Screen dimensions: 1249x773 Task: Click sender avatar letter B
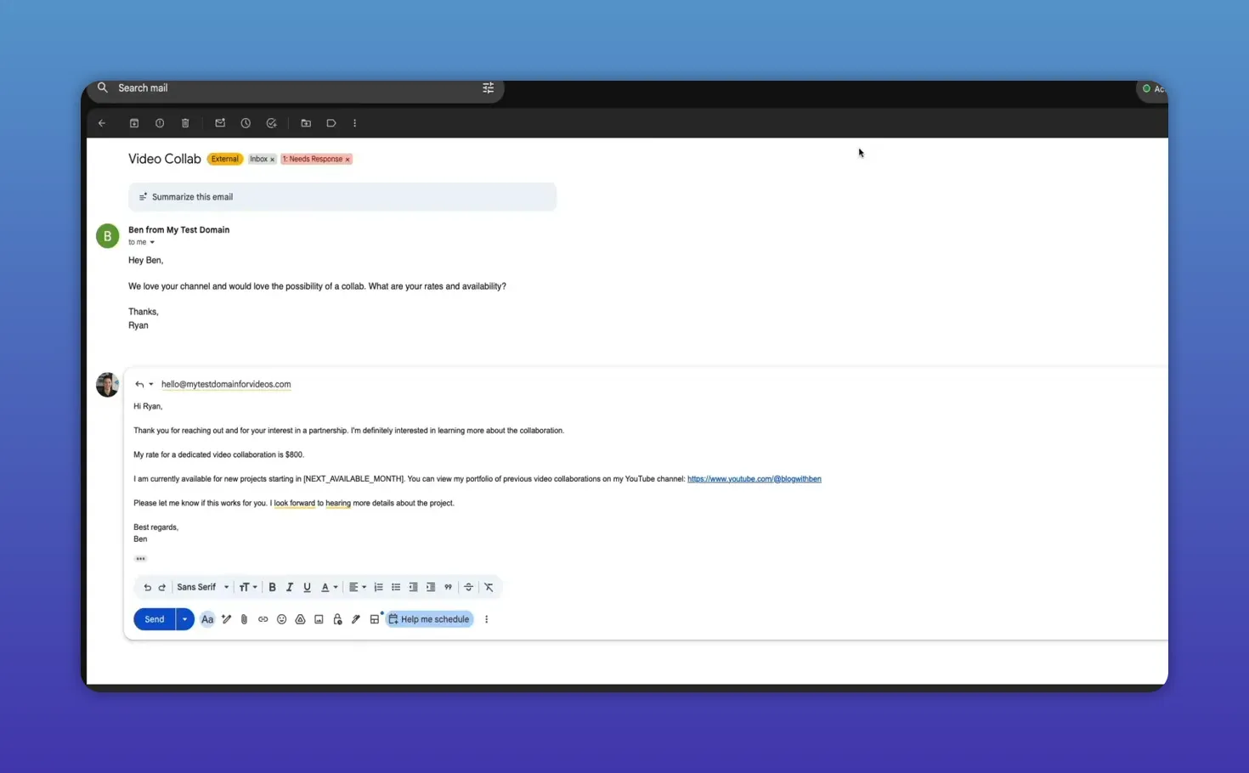click(108, 236)
